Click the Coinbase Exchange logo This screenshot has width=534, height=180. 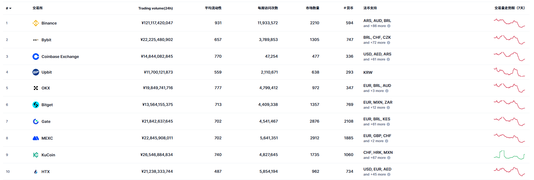tap(36, 56)
